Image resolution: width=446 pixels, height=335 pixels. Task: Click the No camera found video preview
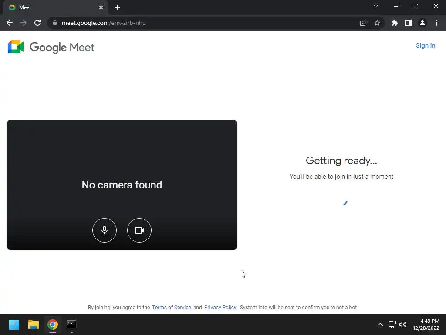point(122,185)
